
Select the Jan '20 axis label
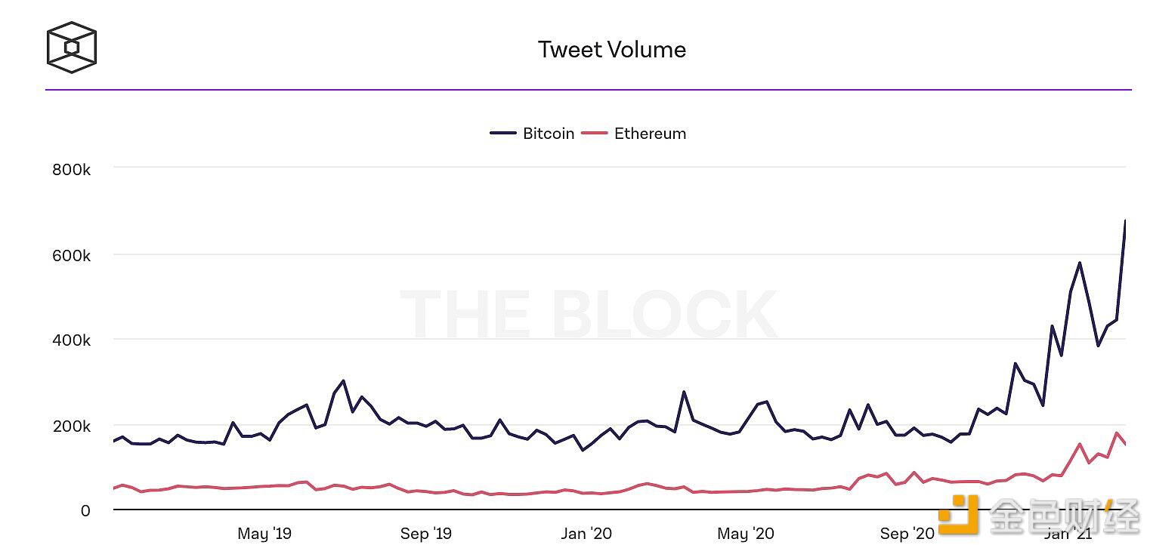point(586,534)
